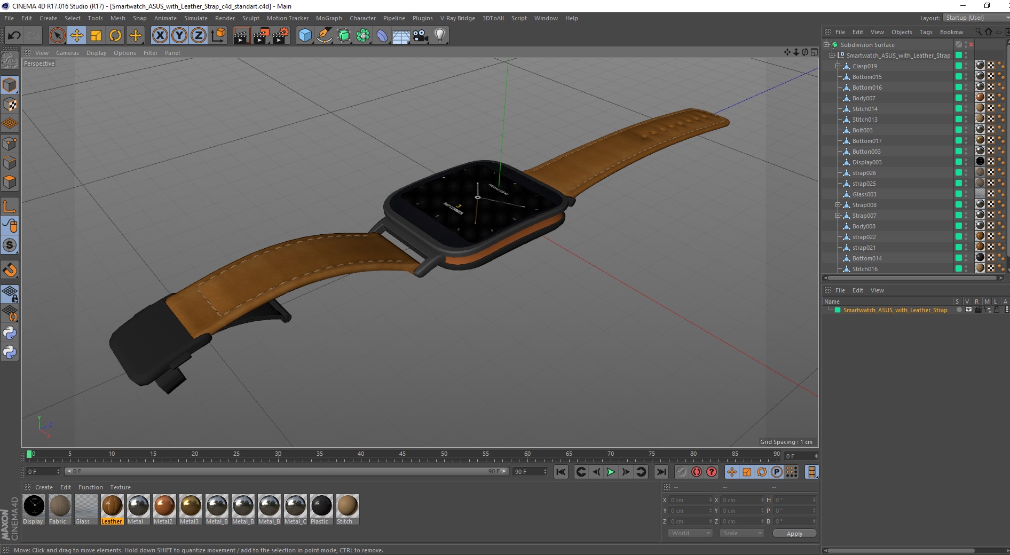Expand the Strap008 object
Image resolution: width=1010 pixels, height=555 pixels.
[838, 204]
